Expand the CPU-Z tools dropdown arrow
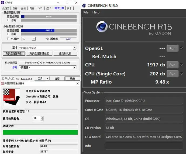Viewport: 186px width, 154px height. click(x=47, y=78)
